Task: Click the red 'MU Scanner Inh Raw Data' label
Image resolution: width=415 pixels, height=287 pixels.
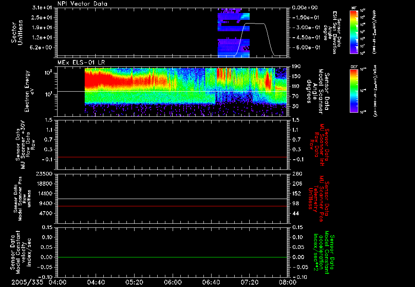Action: (319, 145)
